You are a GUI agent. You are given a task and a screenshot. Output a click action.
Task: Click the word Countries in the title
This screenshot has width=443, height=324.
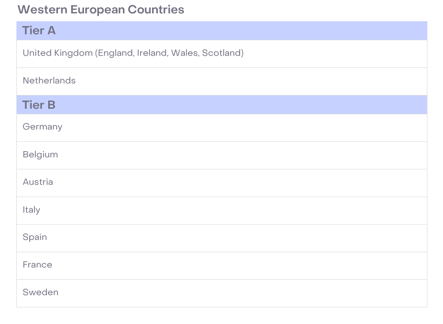click(156, 9)
